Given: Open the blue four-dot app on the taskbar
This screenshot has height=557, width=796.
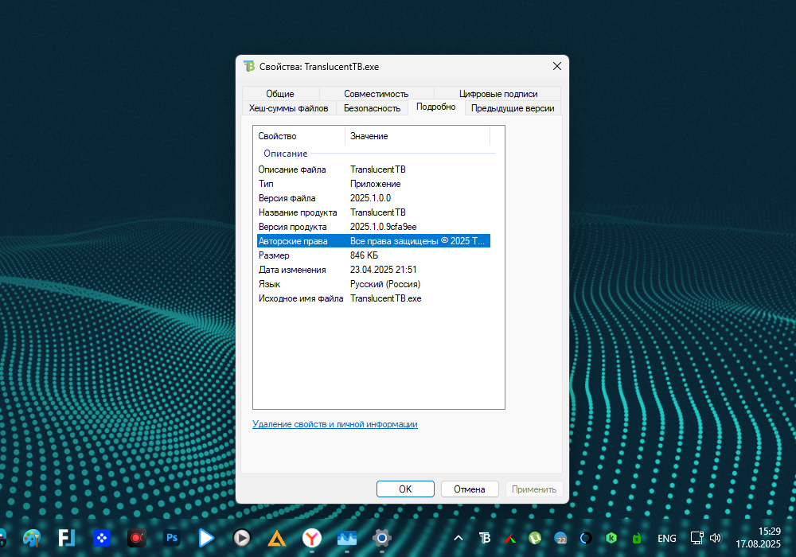Looking at the screenshot, I should coord(102,538).
